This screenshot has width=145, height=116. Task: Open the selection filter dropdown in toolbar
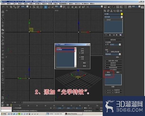[x=27, y=6]
